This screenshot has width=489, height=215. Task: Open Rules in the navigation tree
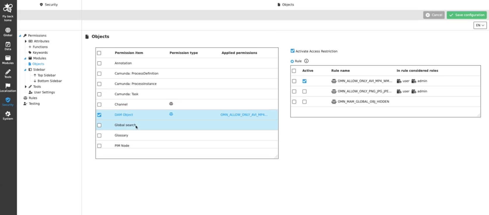pyautogui.click(x=33, y=98)
